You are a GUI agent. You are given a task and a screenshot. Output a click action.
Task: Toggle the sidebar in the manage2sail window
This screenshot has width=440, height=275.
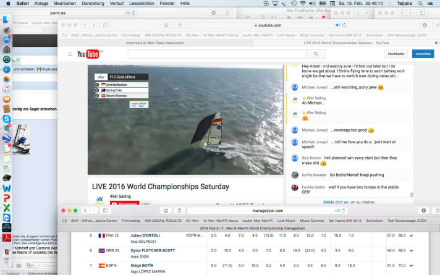tap(106, 211)
